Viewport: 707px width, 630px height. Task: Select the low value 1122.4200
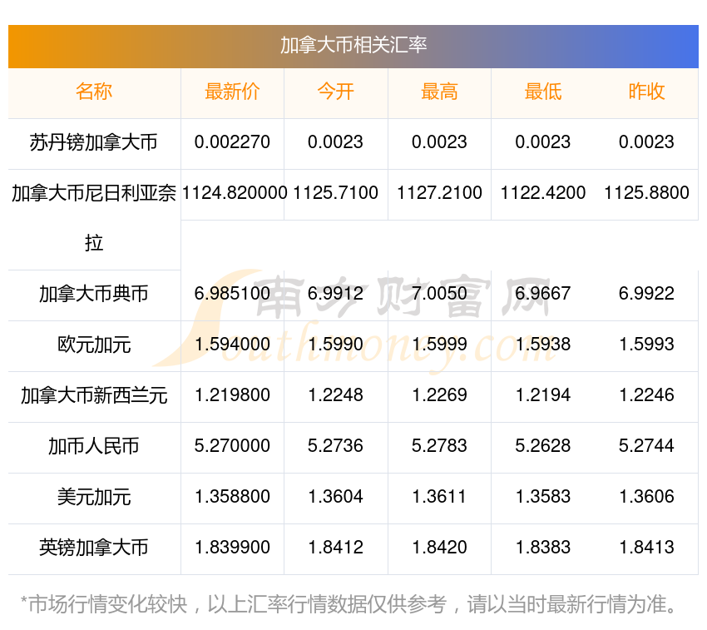click(543, 193)
